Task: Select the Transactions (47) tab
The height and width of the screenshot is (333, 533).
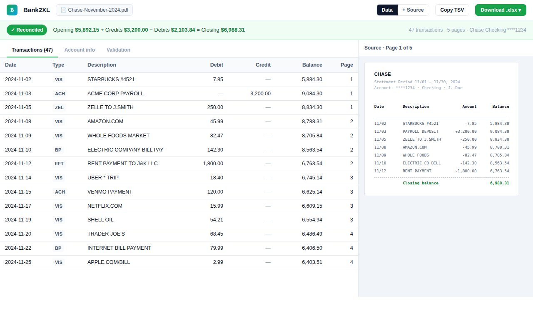Action: (x=32, y=50)
